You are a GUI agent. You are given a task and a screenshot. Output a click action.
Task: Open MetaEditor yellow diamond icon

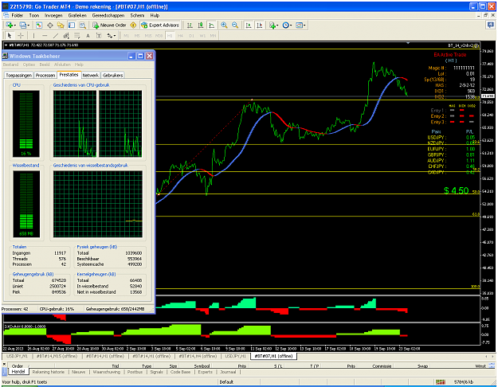click(133, 25)
